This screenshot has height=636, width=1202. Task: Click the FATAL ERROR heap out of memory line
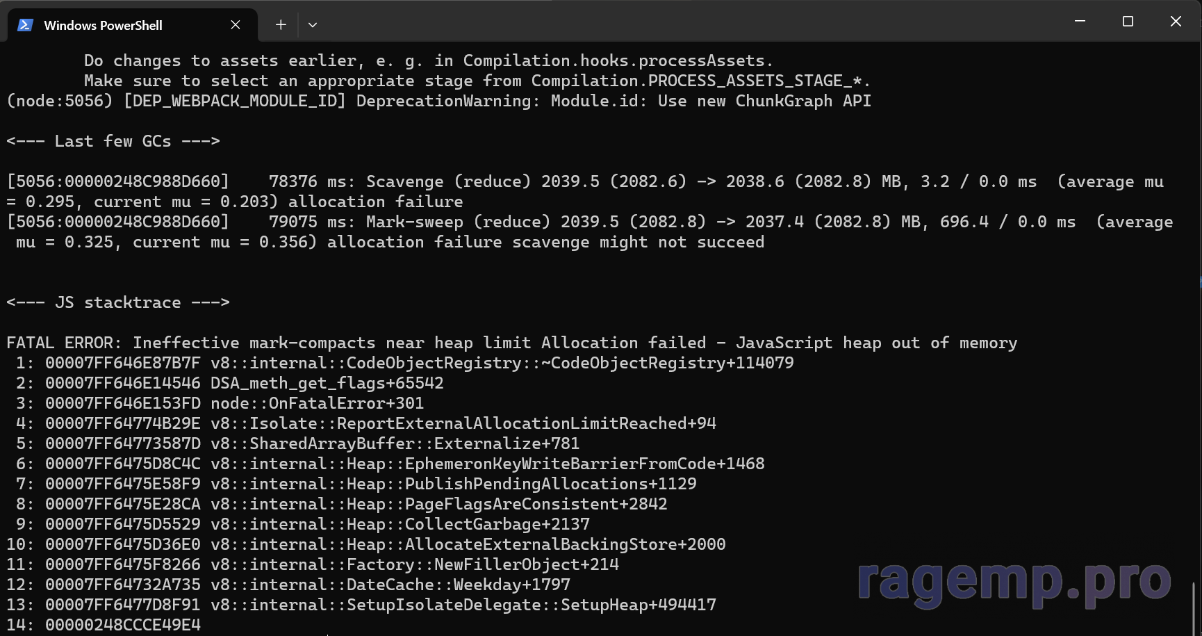tap(512, 343)
